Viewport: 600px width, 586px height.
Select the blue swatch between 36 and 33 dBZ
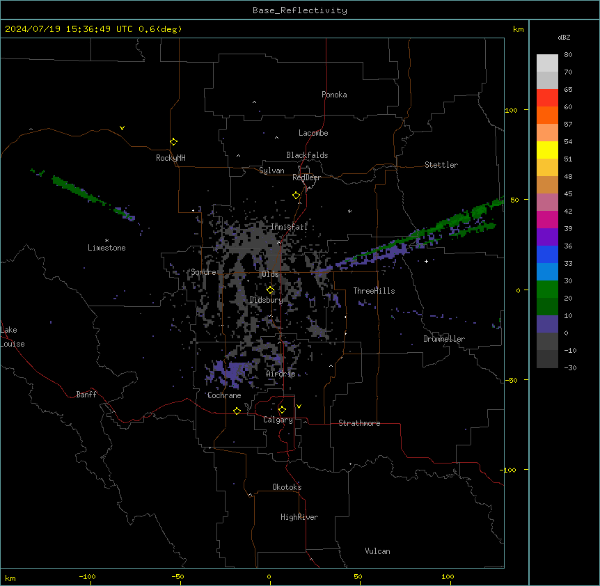tap(547, 254)
